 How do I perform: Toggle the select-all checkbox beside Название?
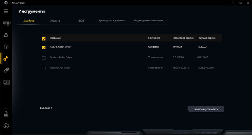click(44, 39)
